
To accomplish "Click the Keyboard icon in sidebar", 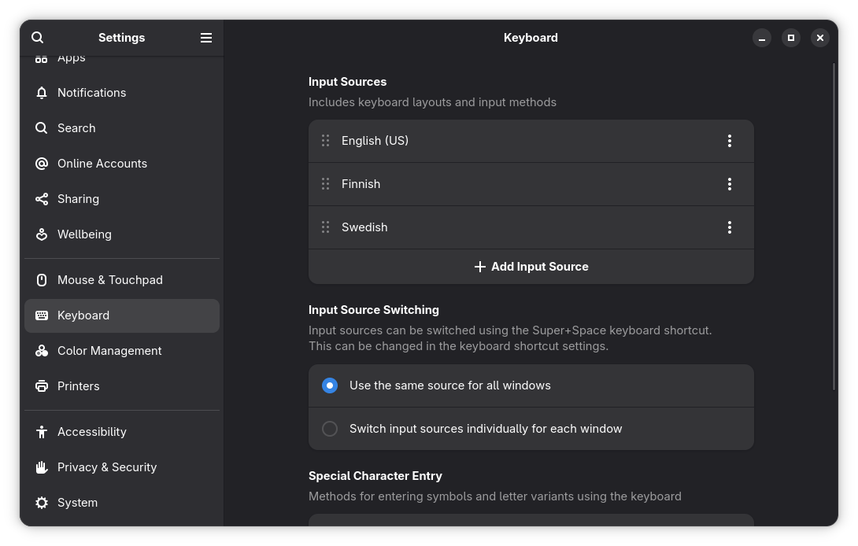I will click(42, 315).
